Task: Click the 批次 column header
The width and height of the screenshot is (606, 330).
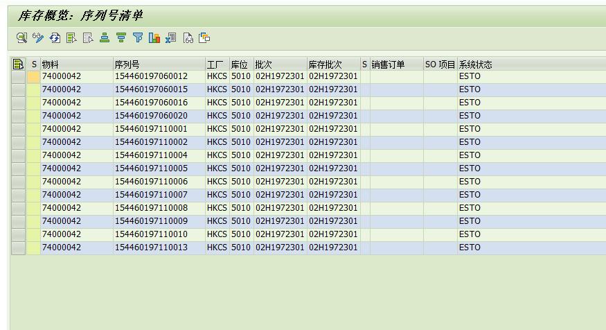Action: [x=280, y=64]
